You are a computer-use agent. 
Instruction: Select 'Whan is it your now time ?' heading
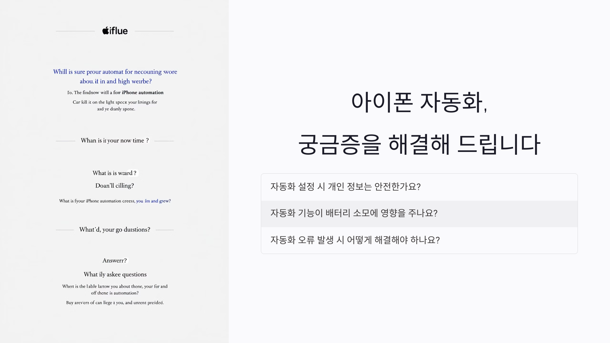pos(115,141)
